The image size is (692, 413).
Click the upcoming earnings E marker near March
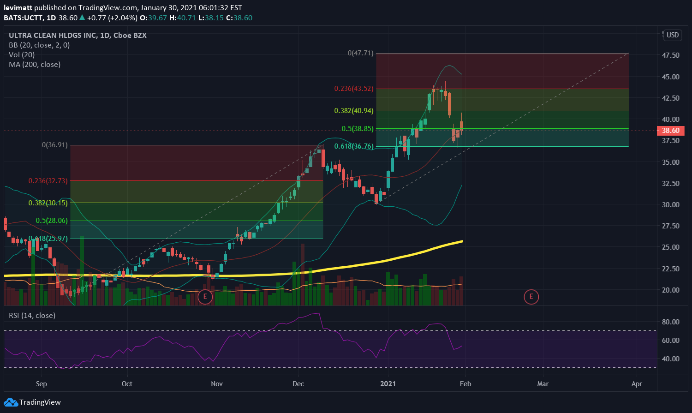pos(531,296)
